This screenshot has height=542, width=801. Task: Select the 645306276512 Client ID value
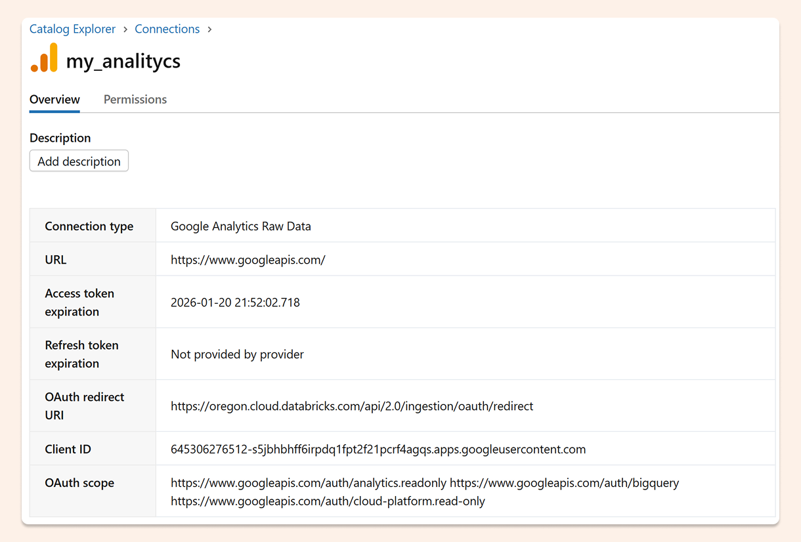click(378, 449)
